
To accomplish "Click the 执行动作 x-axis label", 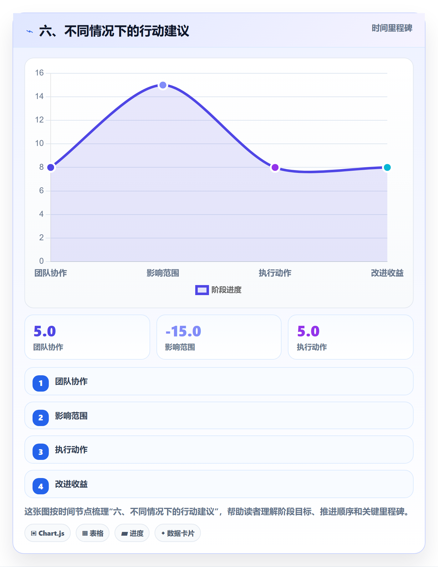I will click(275, 273).
